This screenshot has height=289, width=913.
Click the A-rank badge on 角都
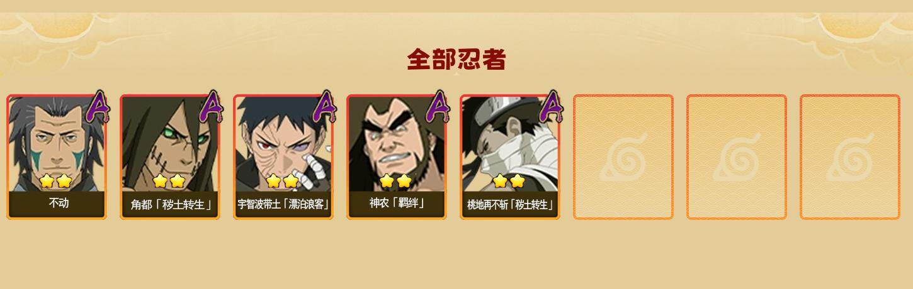(211, 106)
